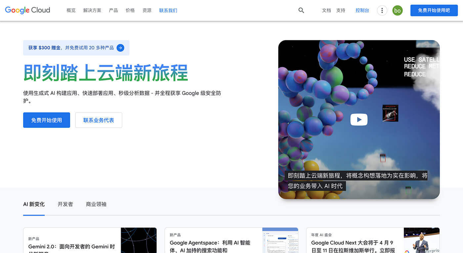Click the satellite label image in the video
The width and height of the screenshot is (463, 253).
point(390,113)
